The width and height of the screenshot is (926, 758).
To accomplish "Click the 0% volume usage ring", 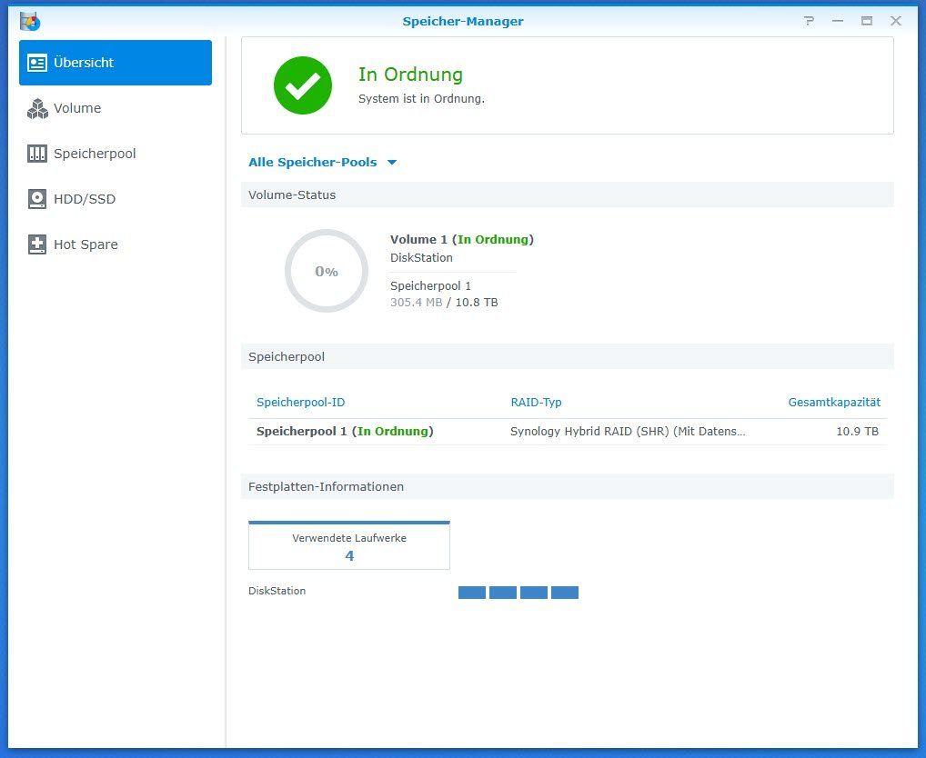I will (327, 271).
